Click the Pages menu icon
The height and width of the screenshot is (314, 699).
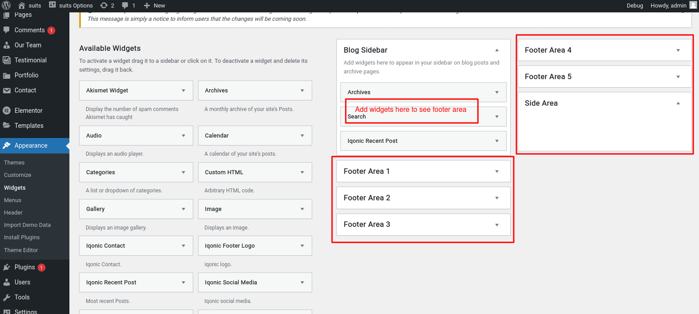click(x=7, y=15)
